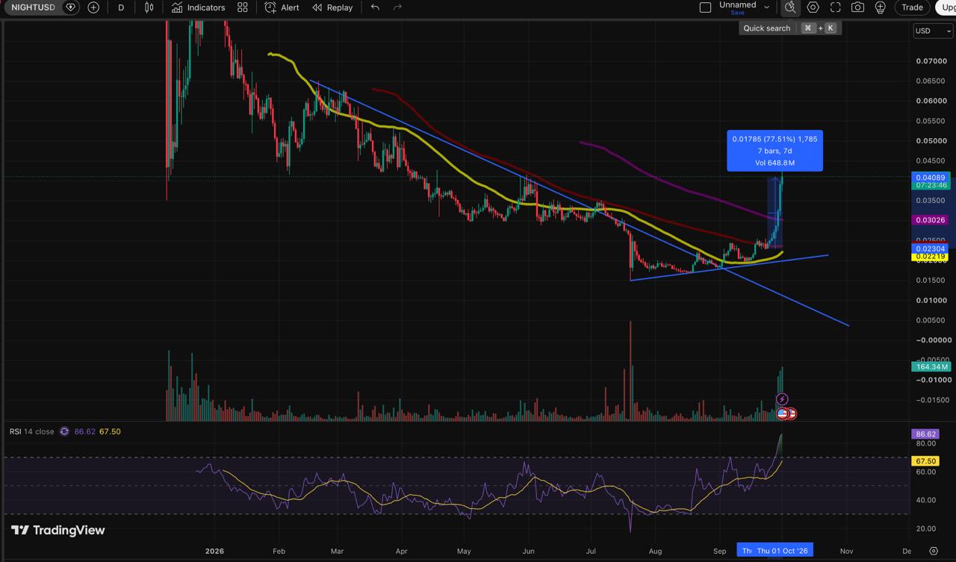
Task: Redo the last chart action
Action: point(397,7)
